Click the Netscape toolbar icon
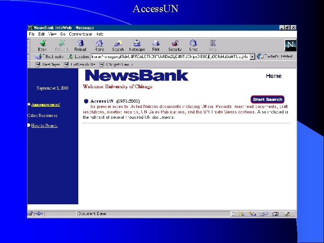The image size is (324, 243). point(137,43)
